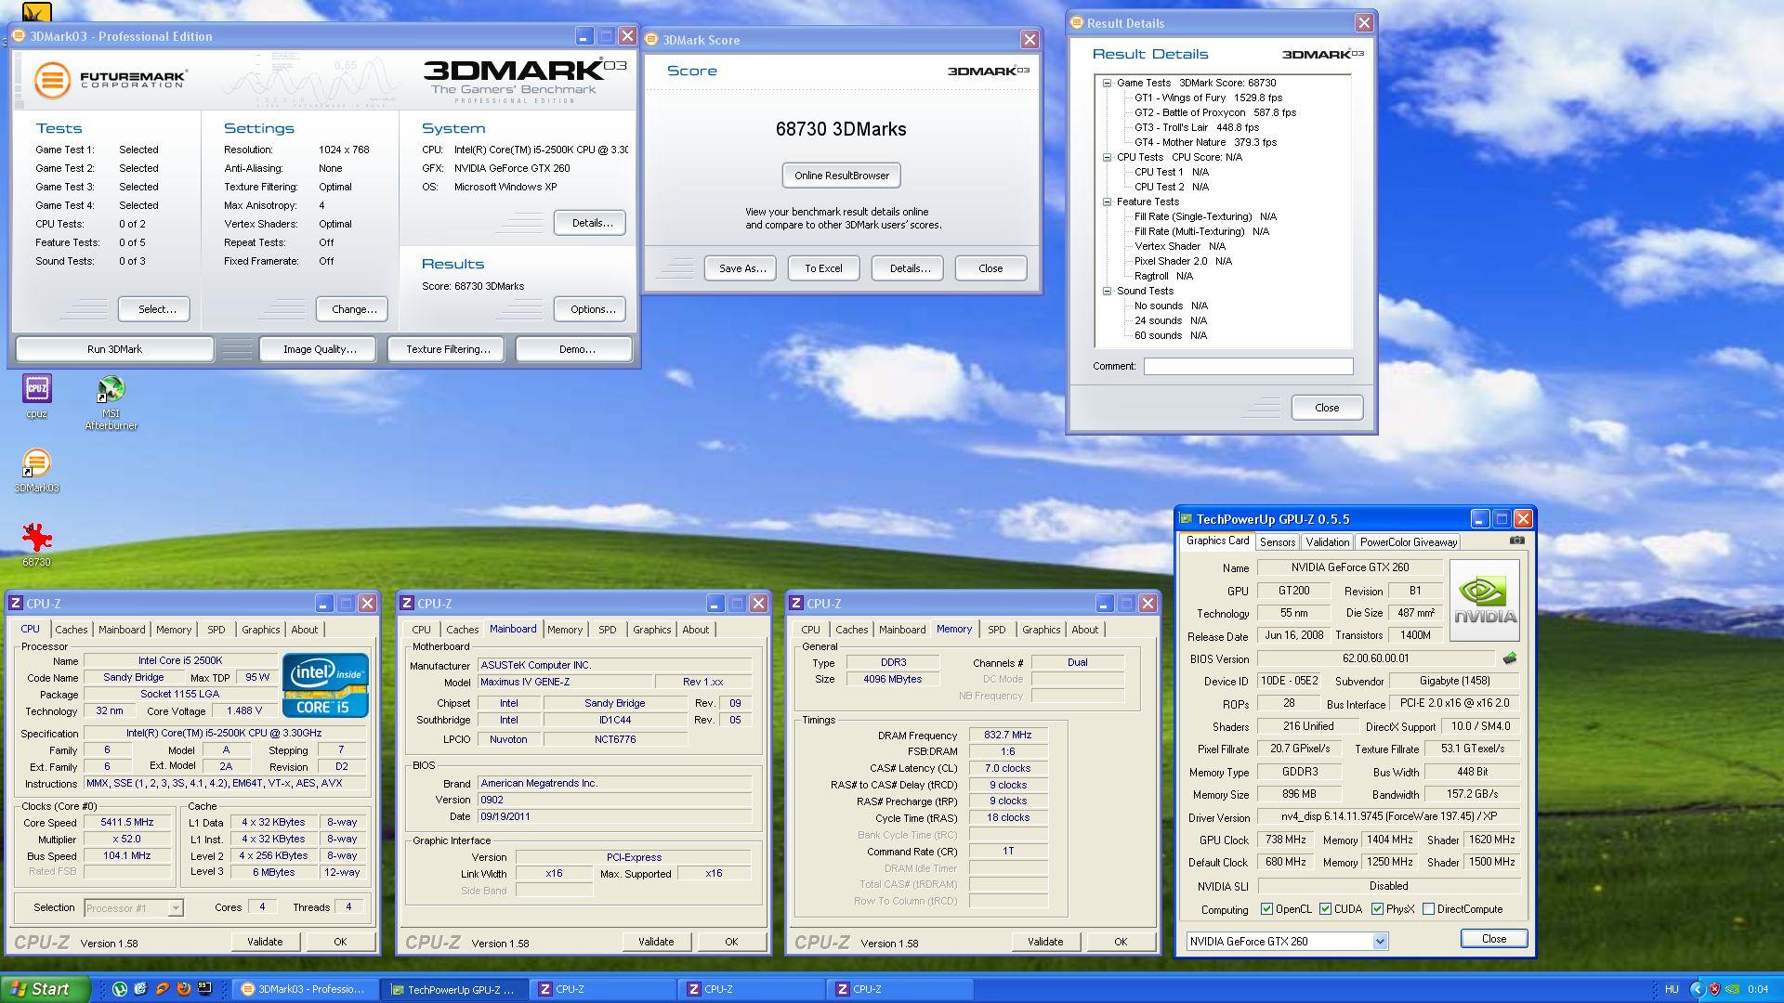Click the GPU-Z screenshot camera icon
This screenshot has width=1784, height=1003.
click(1516, 541)
